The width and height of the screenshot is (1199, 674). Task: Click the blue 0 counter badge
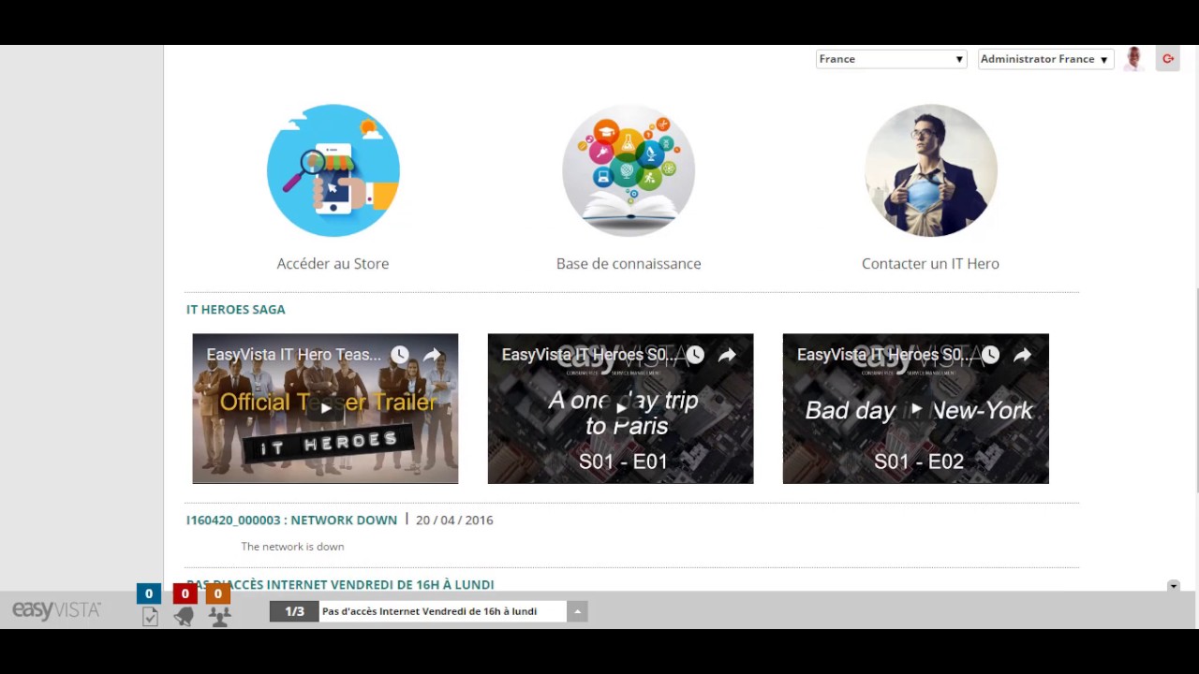[148, 593]
